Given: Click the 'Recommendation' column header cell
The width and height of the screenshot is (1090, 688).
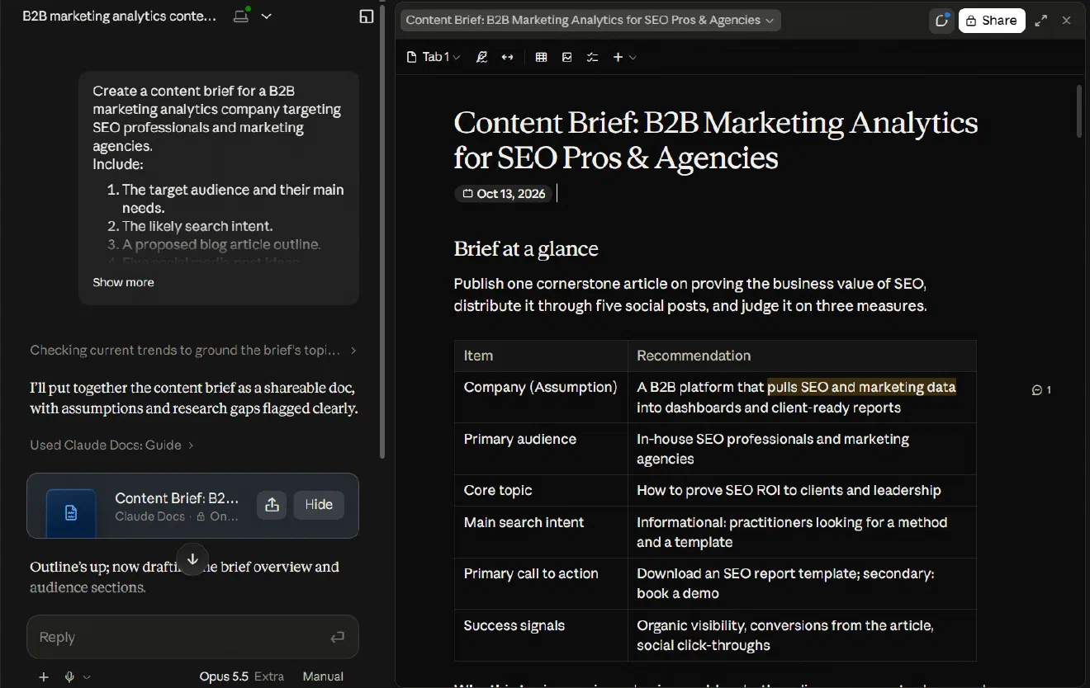Looking at the screenshot, I should 802,356.
